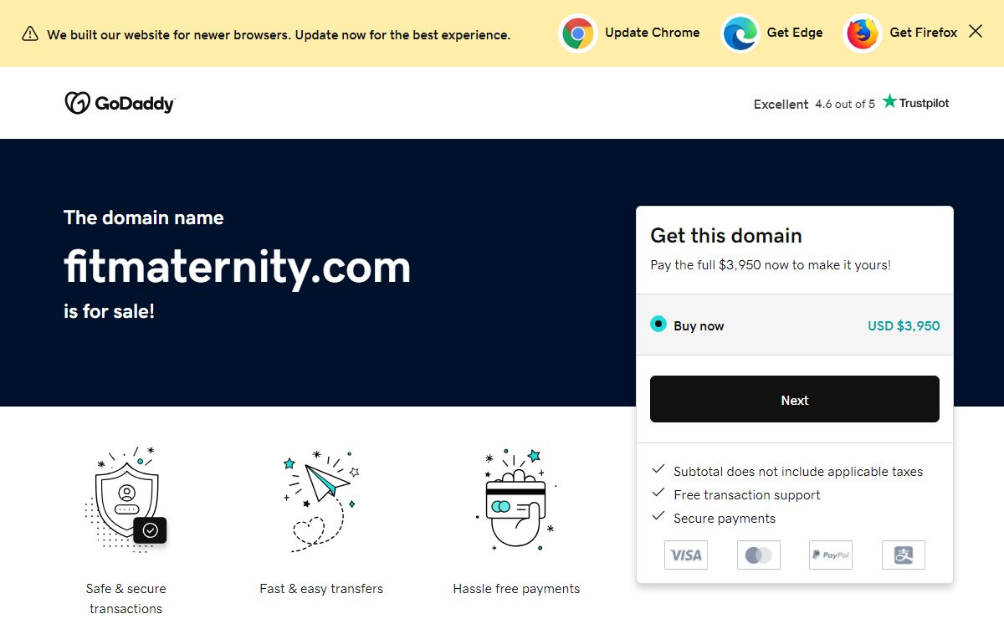1004x619 pixels.
Task: Click the USD $3,950 price text
Action: tap(904, 326)
